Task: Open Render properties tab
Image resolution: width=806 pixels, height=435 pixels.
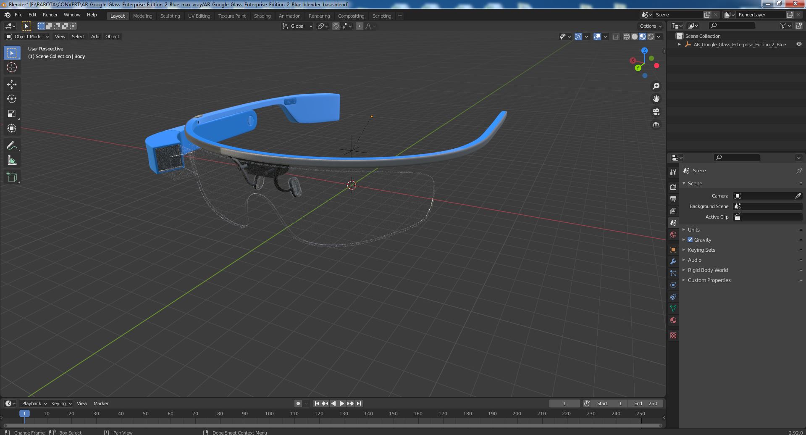Action: [x=673, y=187]
